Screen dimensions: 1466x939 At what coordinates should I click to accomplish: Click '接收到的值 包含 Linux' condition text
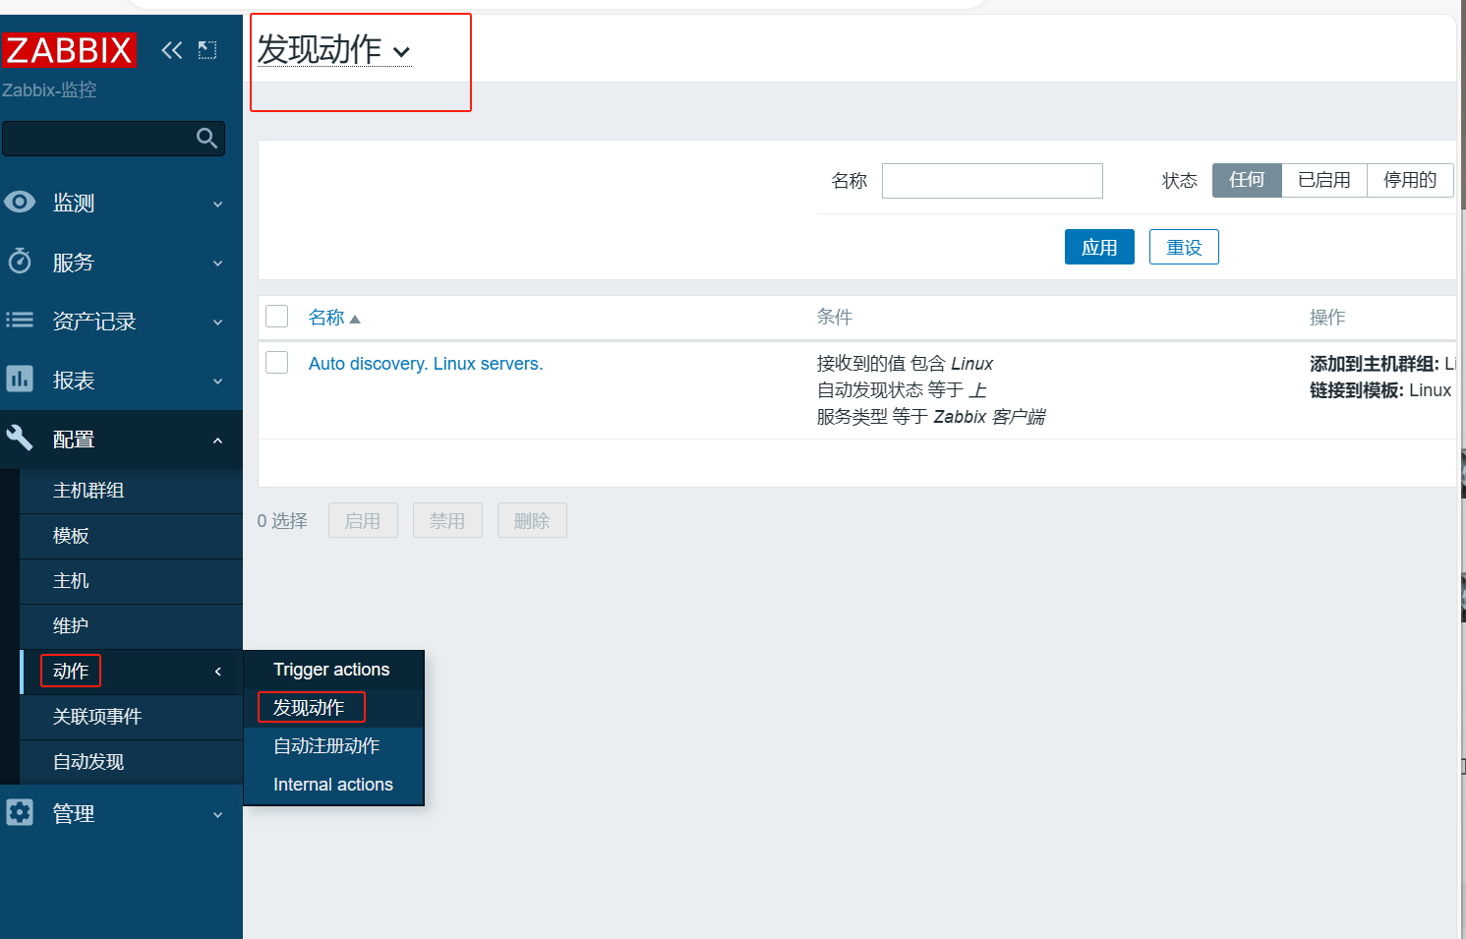[x=905, y=364]
